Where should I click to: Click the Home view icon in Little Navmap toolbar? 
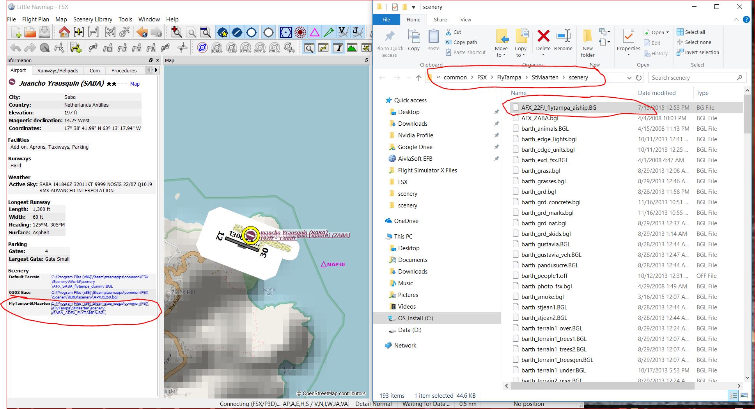click(64, 32)
